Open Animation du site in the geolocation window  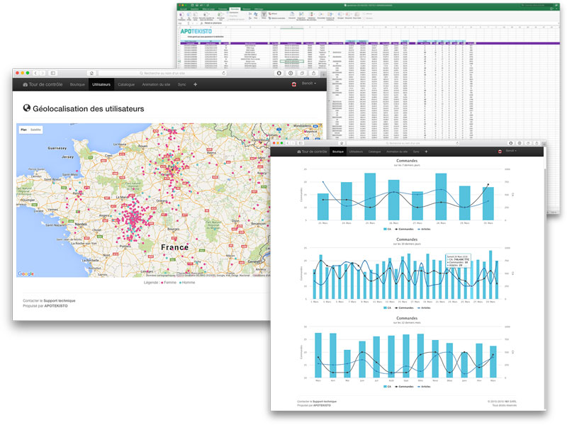[156, 84]
